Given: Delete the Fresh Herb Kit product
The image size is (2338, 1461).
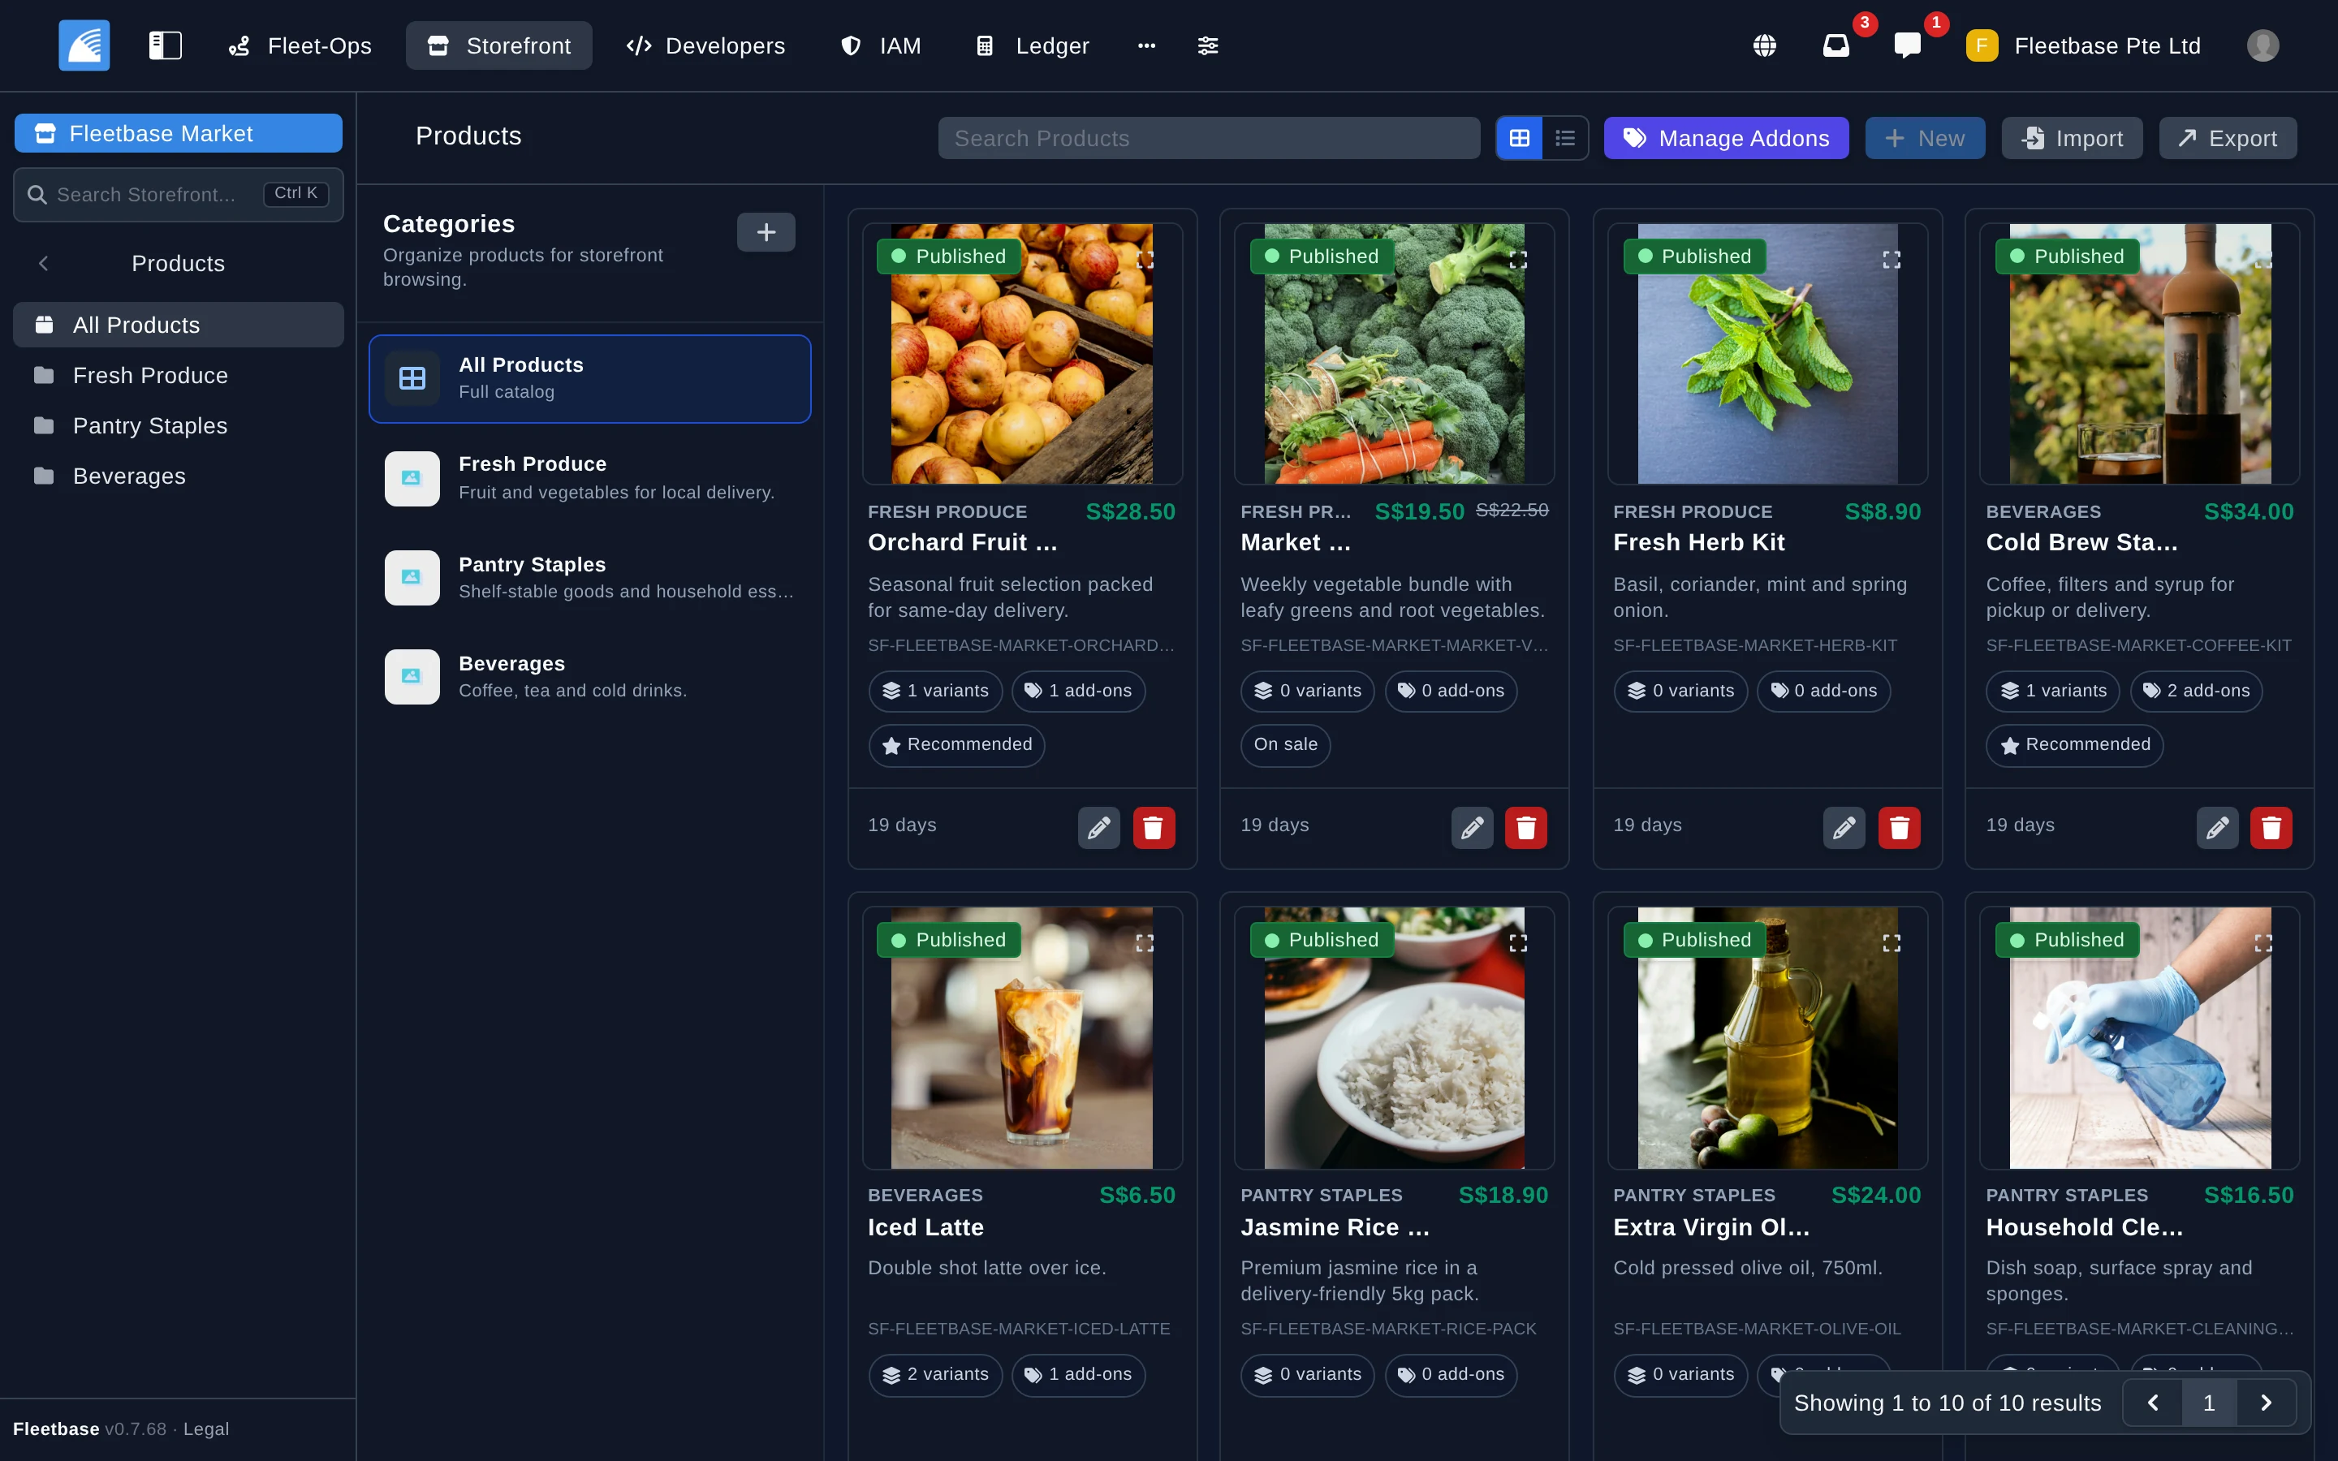Looking at the screenshot, I should click(1900, 827).
